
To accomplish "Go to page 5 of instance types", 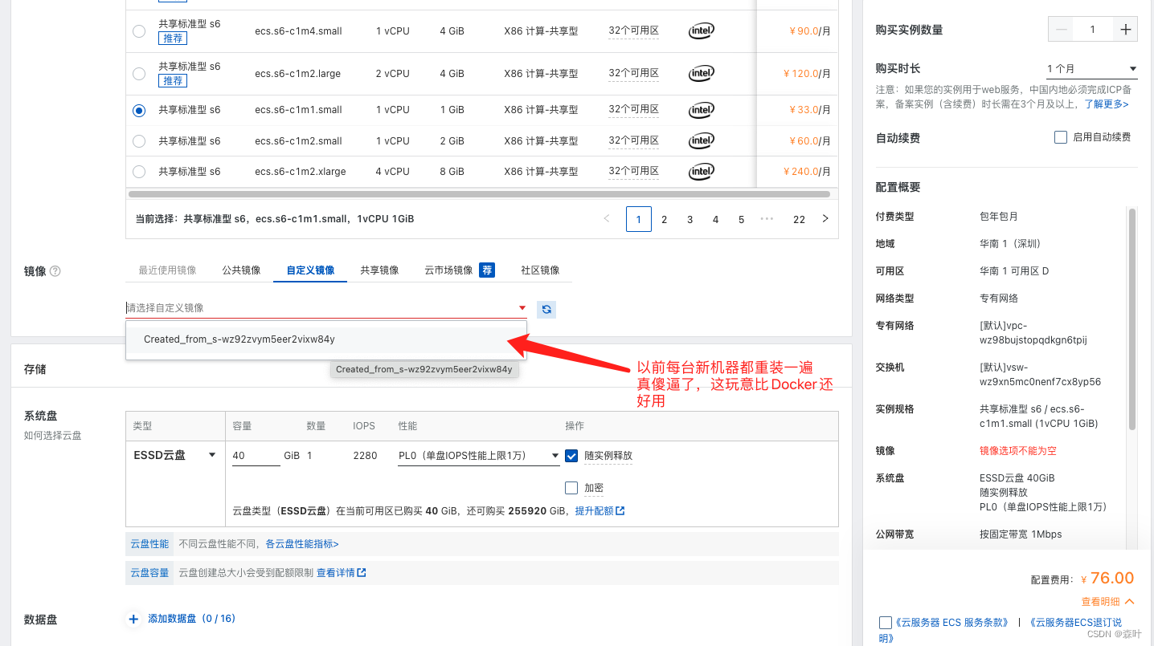I will (x=741, y=219).
